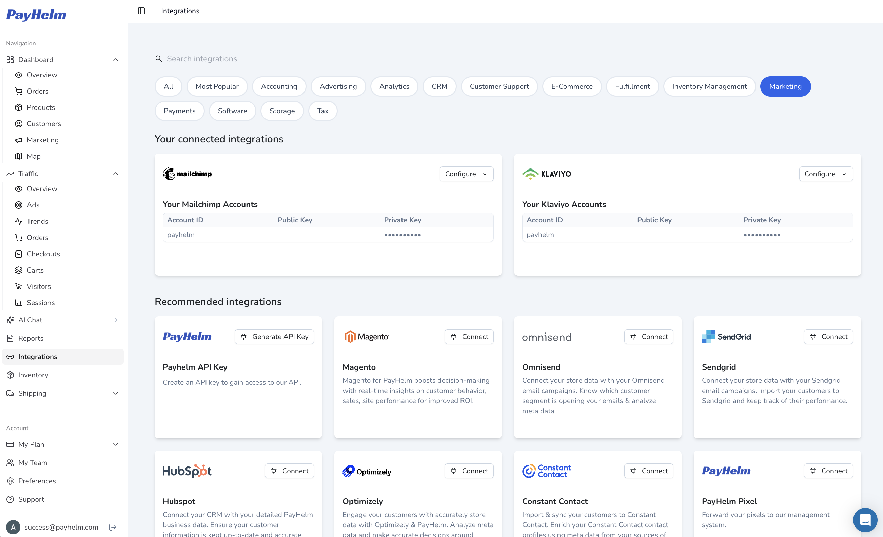Open Support help circle icon
Viewport: 883px width, 537px height.
click(11, 499)
